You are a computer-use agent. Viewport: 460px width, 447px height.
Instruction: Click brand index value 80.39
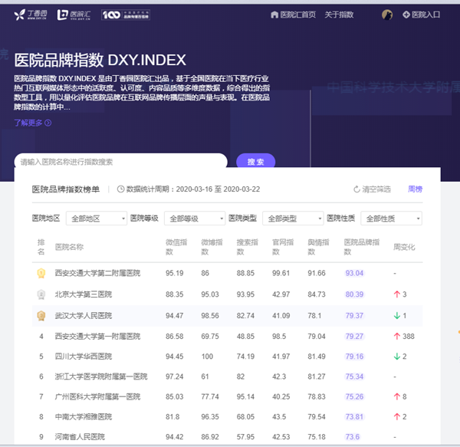pos(354,294)
